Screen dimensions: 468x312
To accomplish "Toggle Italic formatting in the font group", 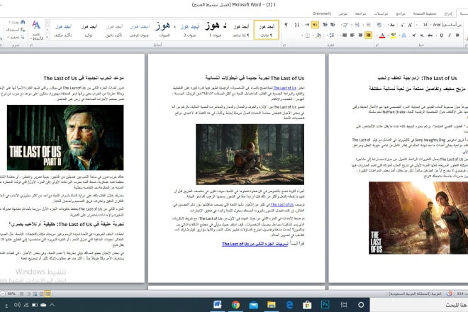I will pos(449,35).
